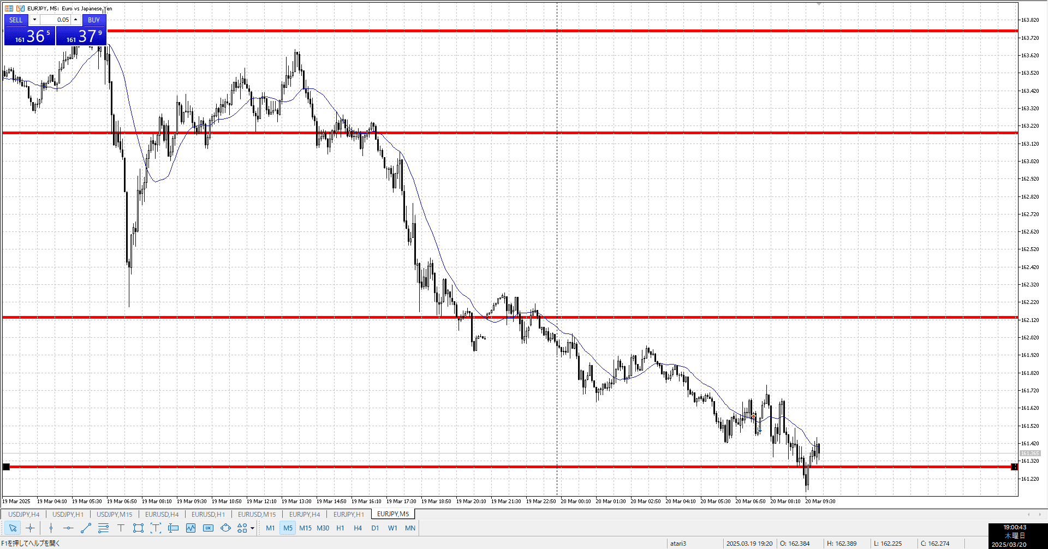1048x549 pixels.
Task: Open the depth of market icon
Action: (9, 8)
